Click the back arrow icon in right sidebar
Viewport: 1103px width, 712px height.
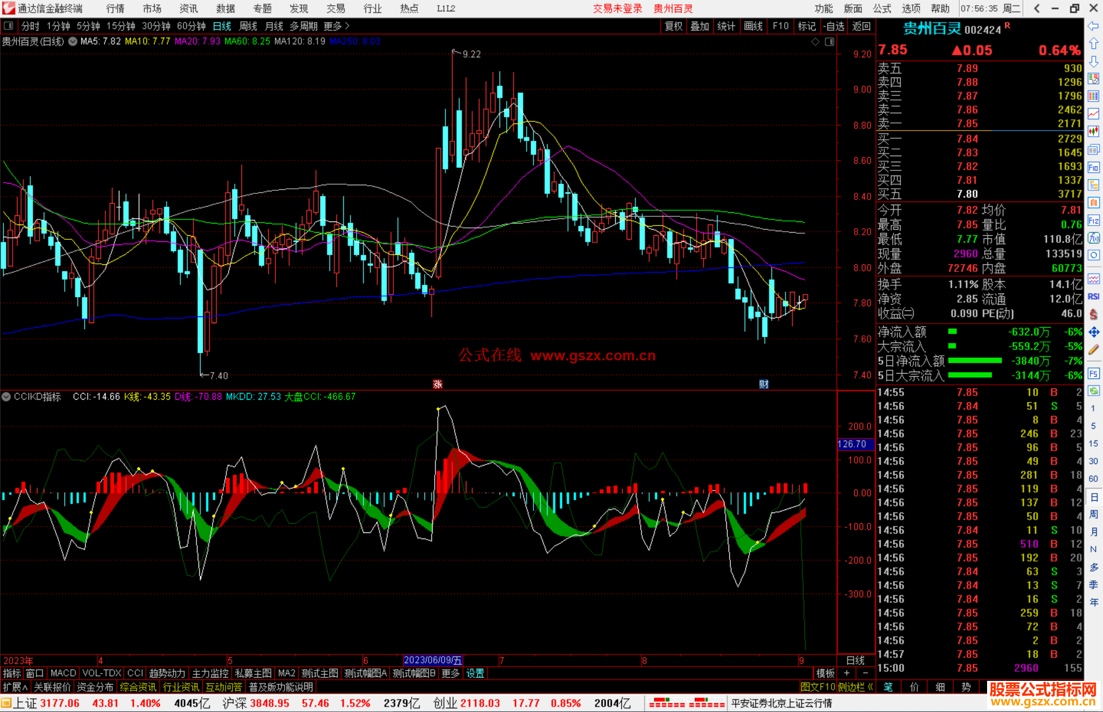[1093, 26]
